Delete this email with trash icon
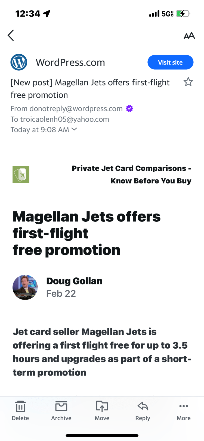Screen dimensions: 204x441 coord(20,411)
